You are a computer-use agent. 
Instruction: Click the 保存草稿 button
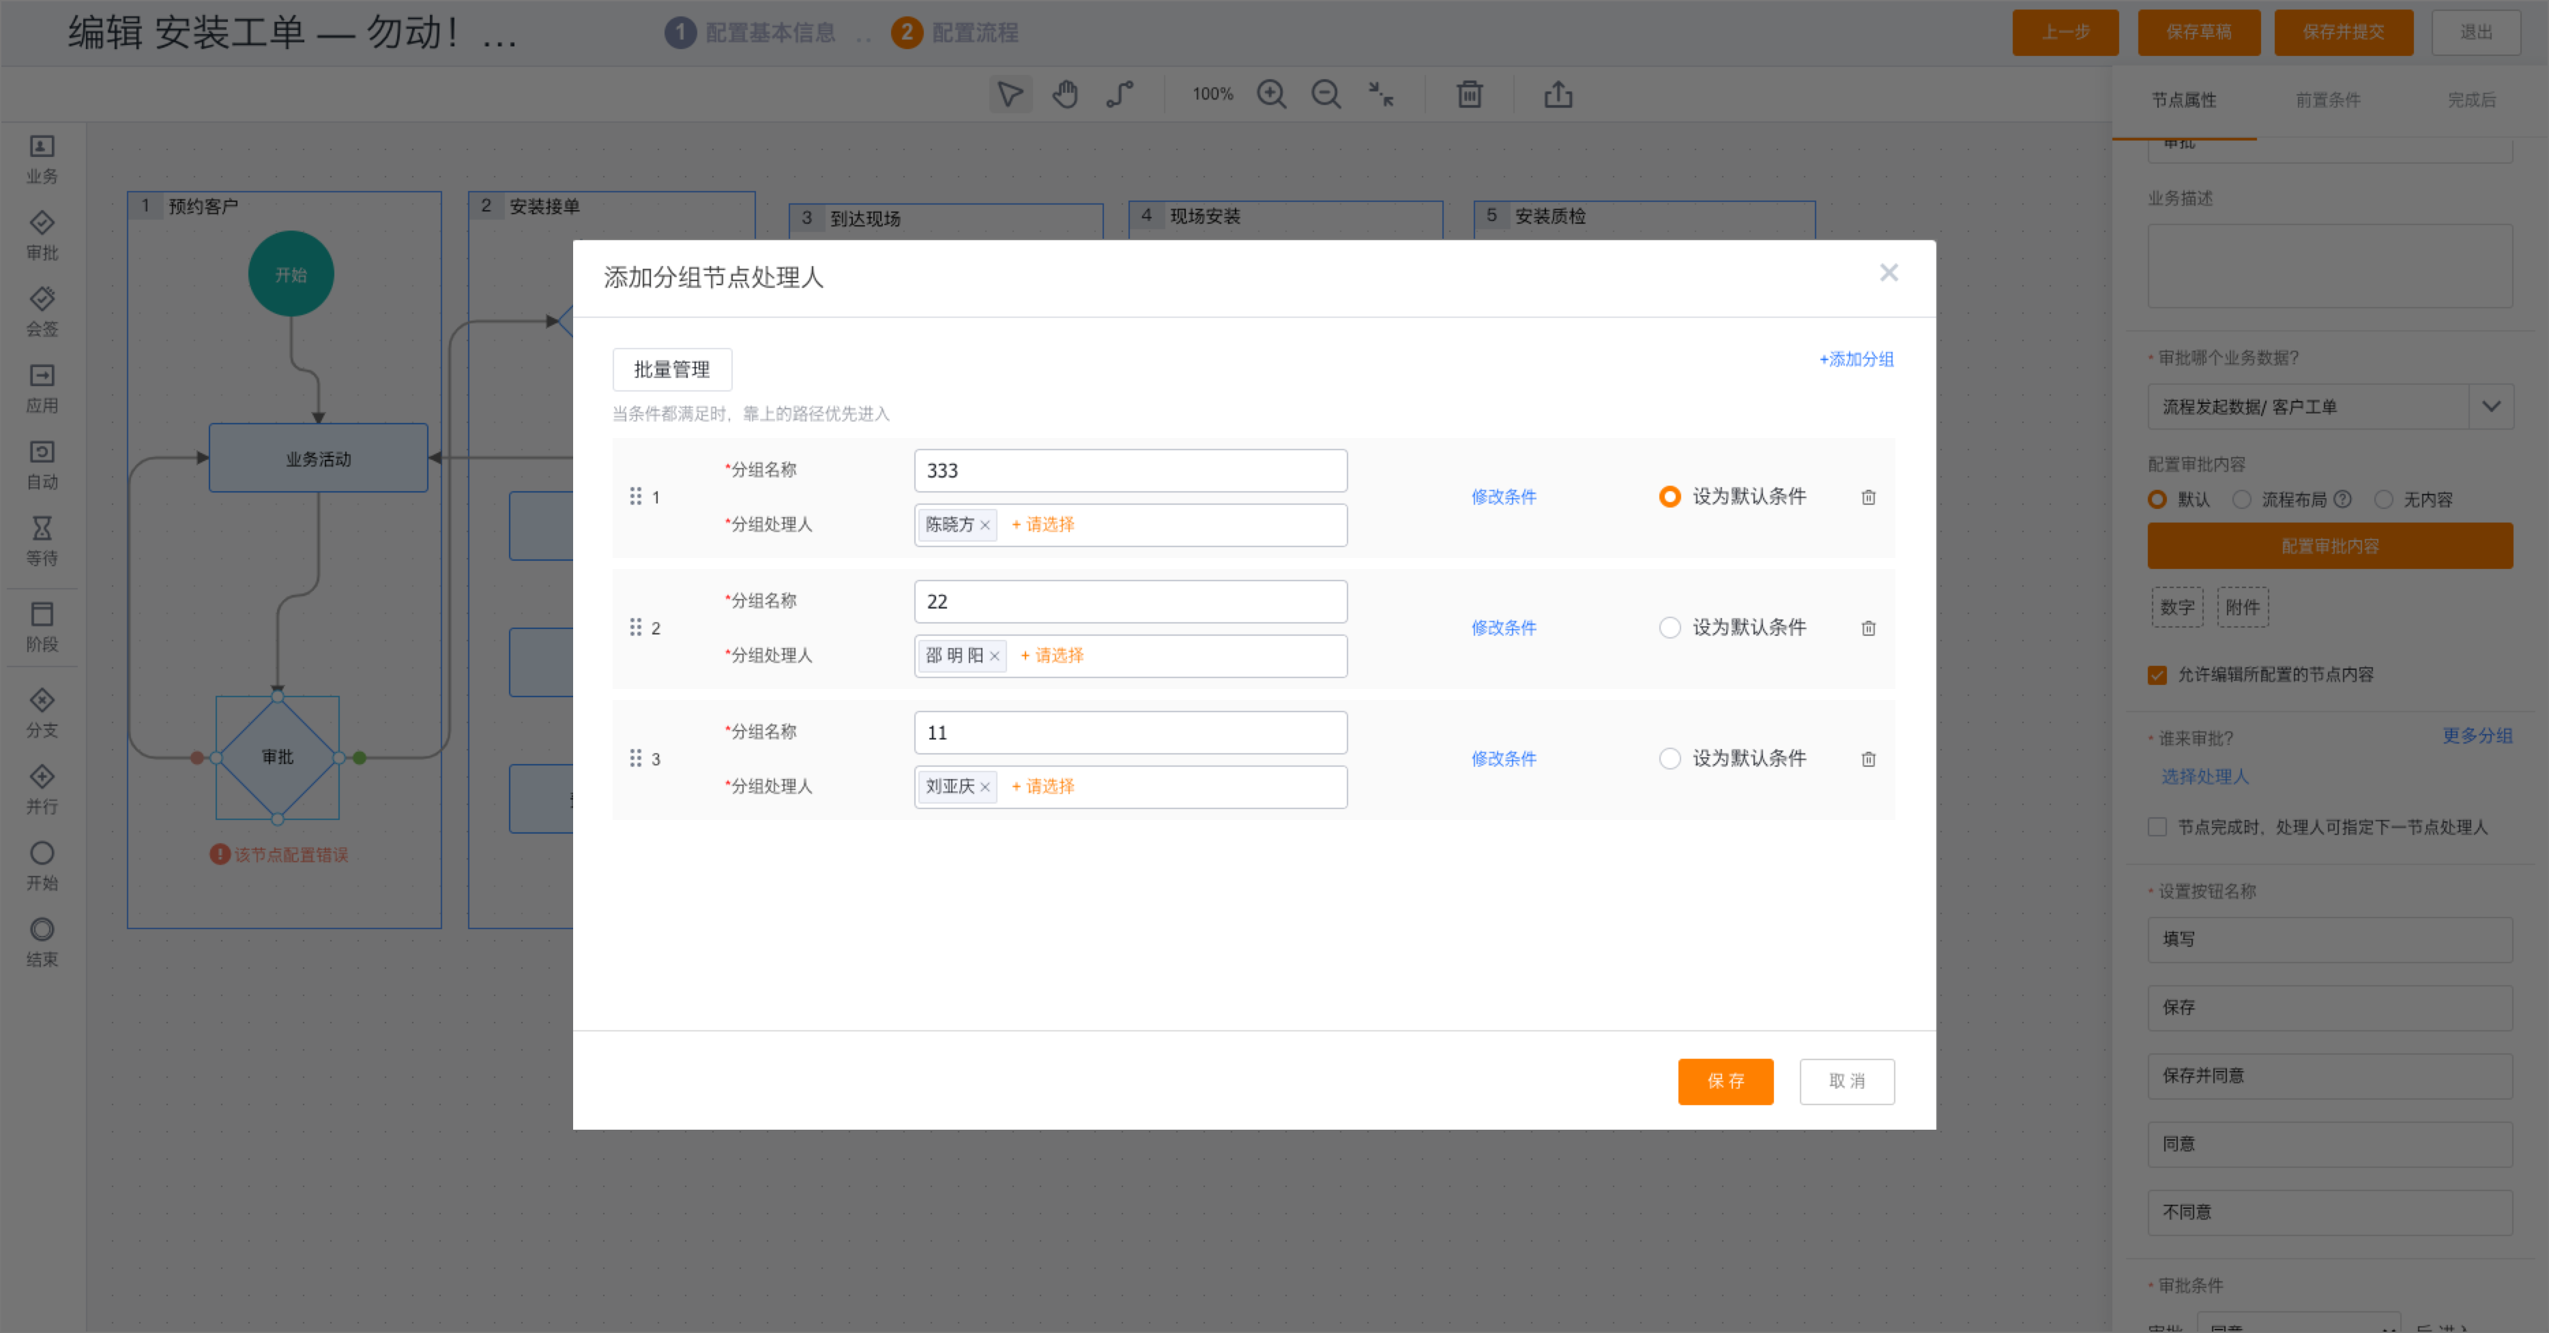click(x=2199, y=33)
